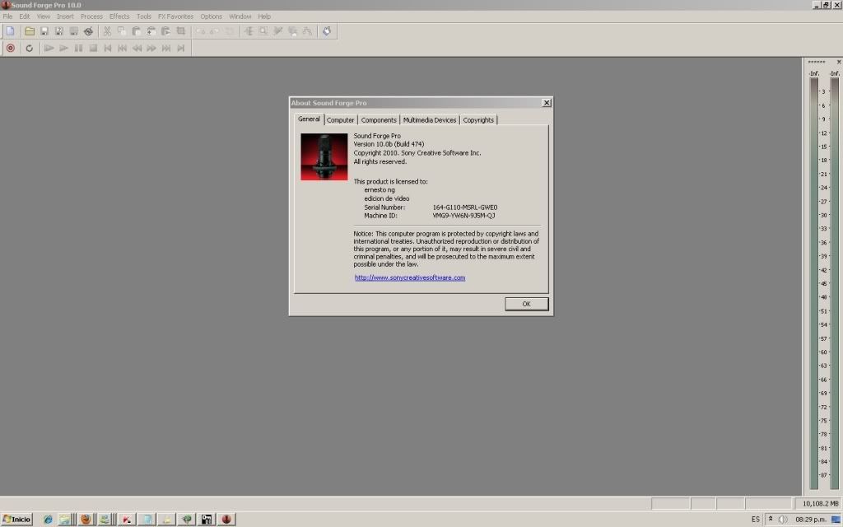Open a file with the folder icon

point(30,31)
